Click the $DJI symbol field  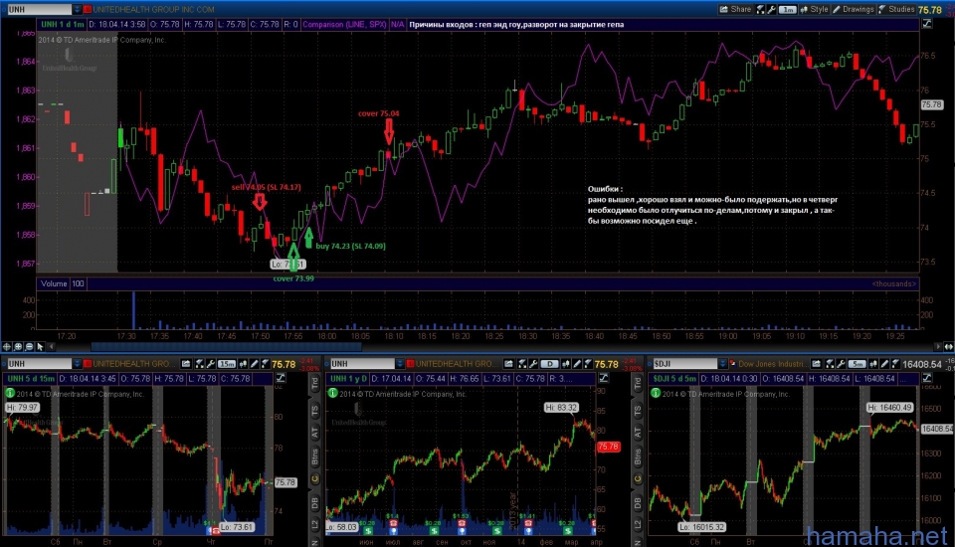pos(676,364)
